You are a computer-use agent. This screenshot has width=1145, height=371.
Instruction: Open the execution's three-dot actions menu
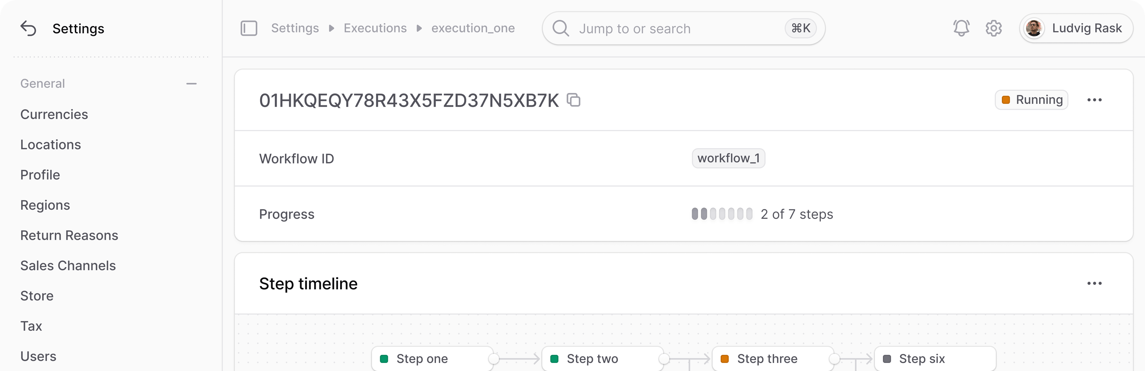coord(1094,100)
